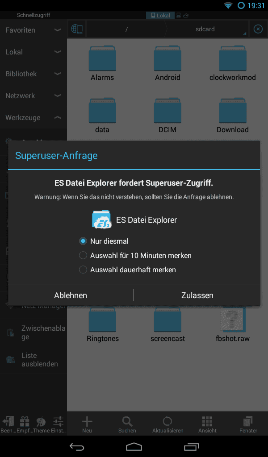This screenshot has height=457, width=268.
Task: Switch to the Lokal tab
Action: [160, 16]
